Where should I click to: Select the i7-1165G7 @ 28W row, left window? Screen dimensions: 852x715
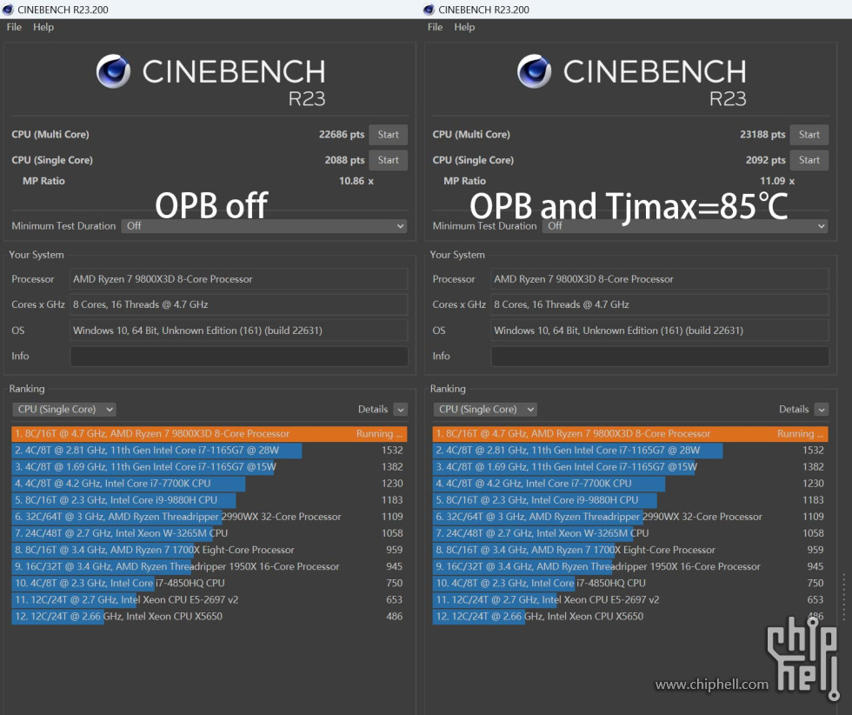coord(210,451)
